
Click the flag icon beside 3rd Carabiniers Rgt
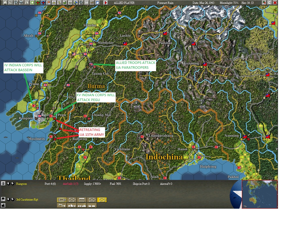tap(3, 199)
